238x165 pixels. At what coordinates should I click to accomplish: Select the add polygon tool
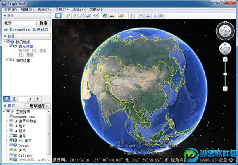pos(75,15)
